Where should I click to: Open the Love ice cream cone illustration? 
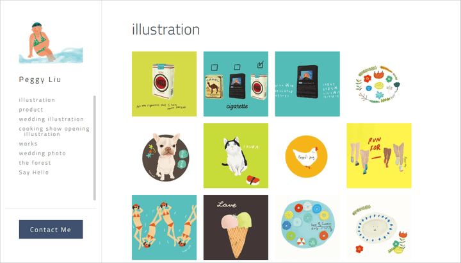coord(236,227)
